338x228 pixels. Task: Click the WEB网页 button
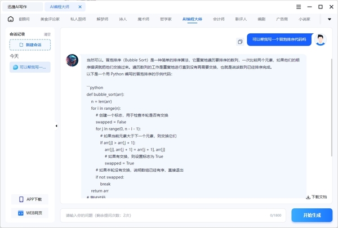[29, 213]
